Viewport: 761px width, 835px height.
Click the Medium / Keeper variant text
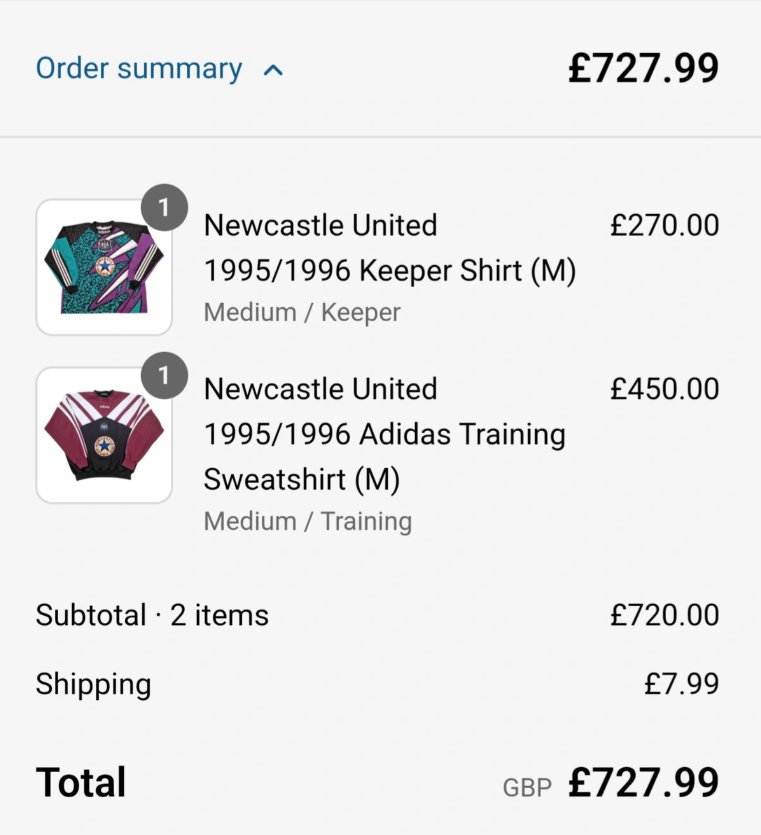pos(302,313)
